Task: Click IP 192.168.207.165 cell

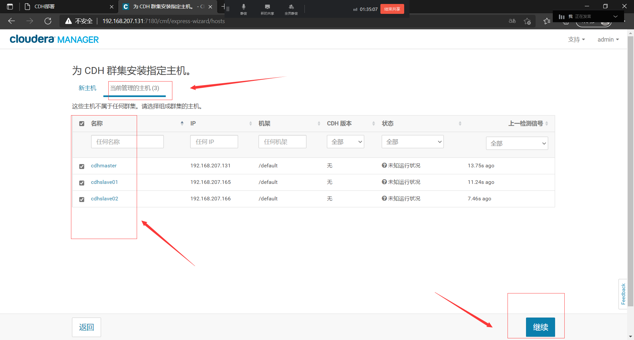Action: click(210, 182)
